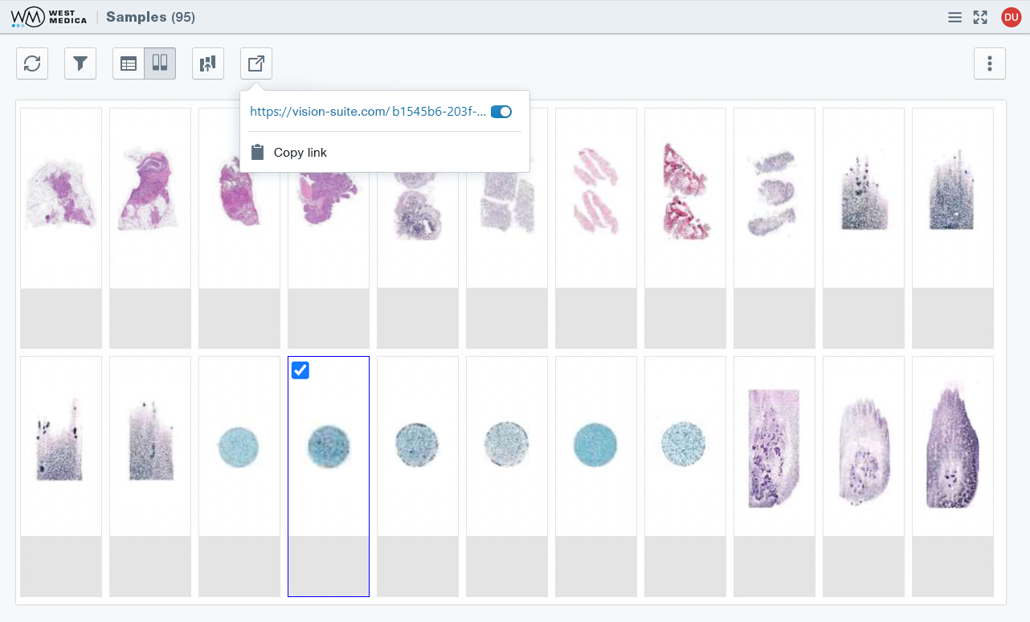
Task: Switch to slide gallery view
Action: pyautogui.click(x=160, y=63)
